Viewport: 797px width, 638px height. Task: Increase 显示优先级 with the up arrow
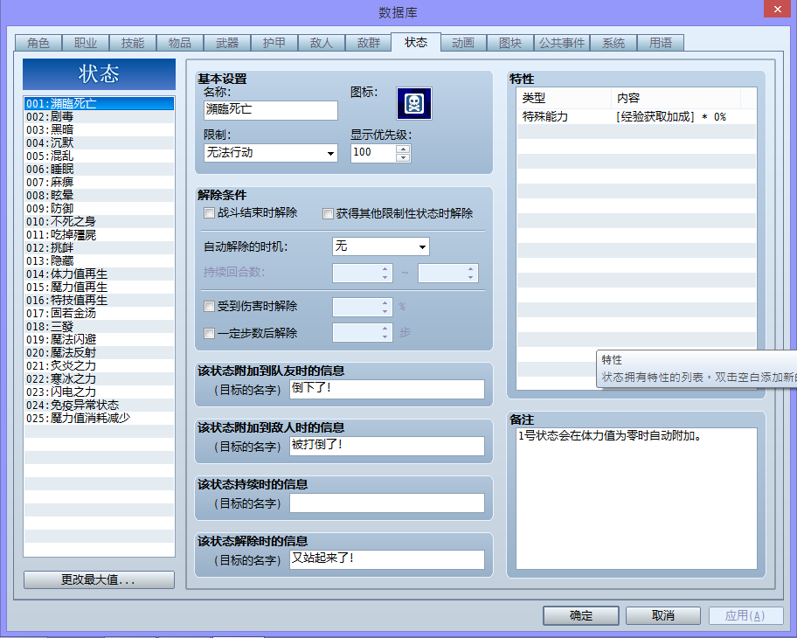[x=403, y=149]
